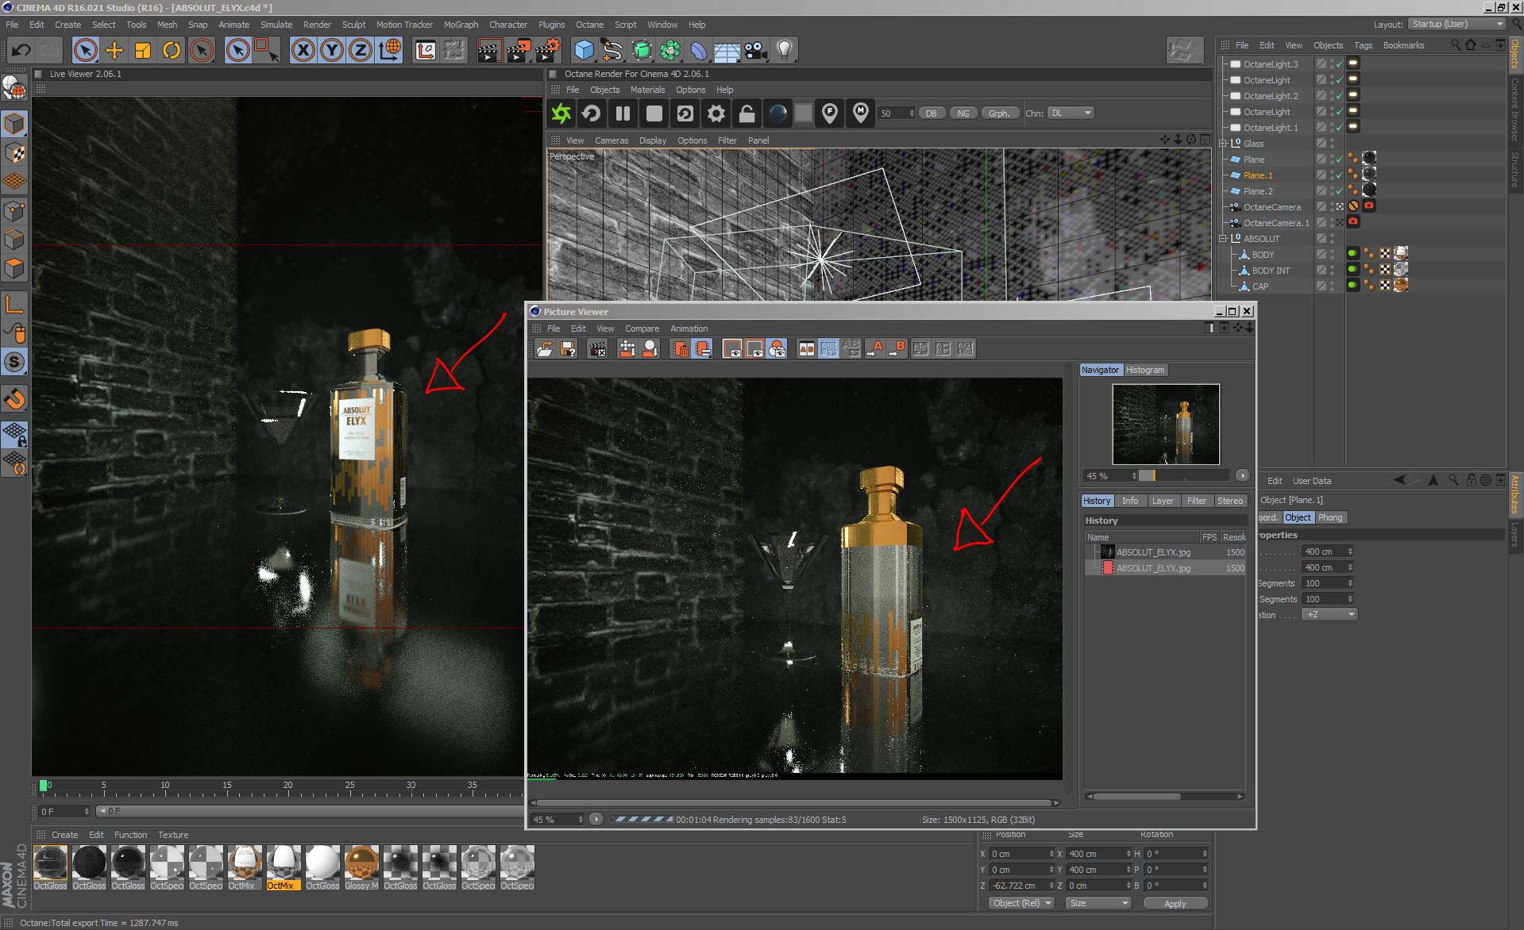The image size is (1524, 930).
Task: Add a Cube primitive object
Action: pyautogui.click(x=585, y=50)
